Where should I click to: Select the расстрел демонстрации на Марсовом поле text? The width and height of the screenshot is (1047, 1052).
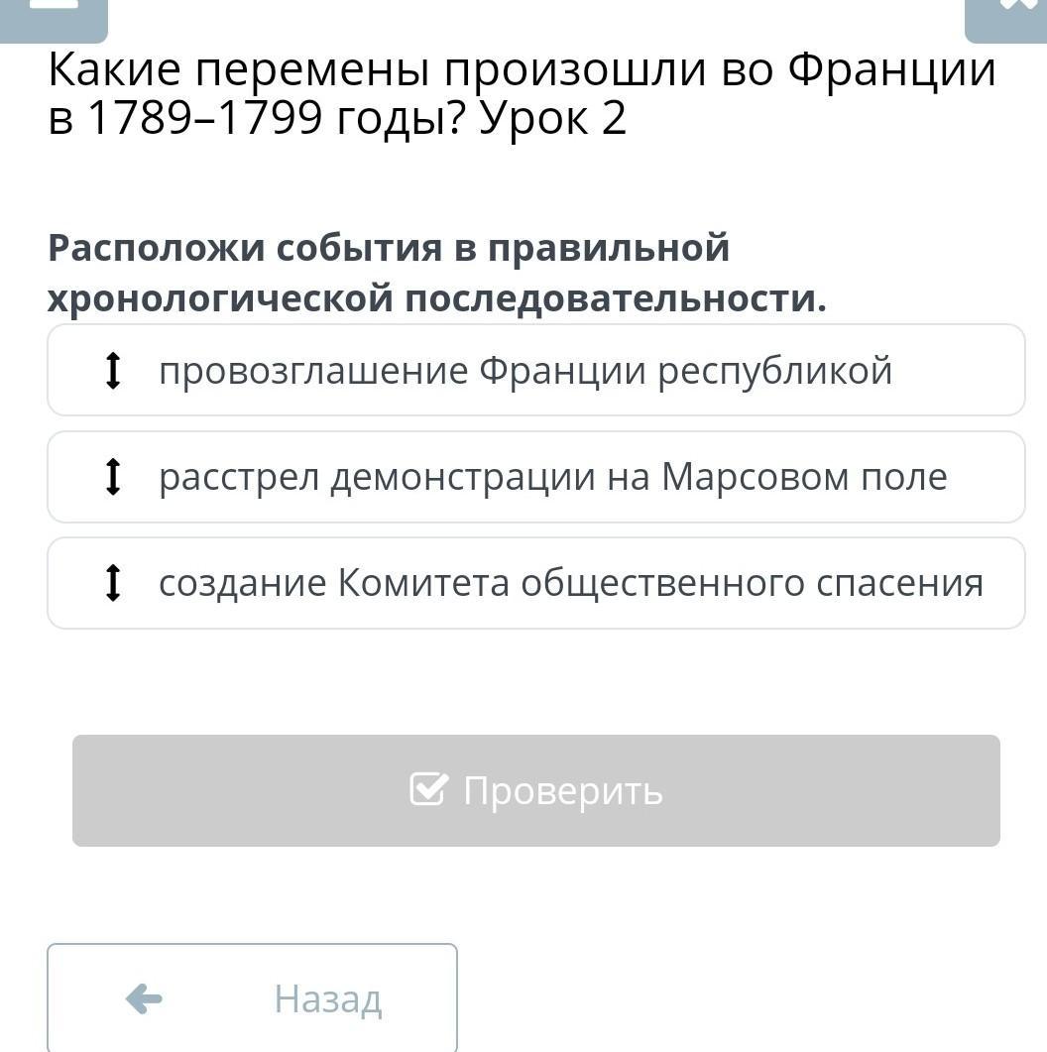tap(553, 477)
